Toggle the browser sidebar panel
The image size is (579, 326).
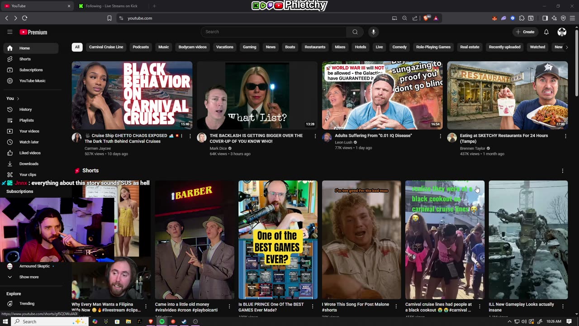click(545, 18)
